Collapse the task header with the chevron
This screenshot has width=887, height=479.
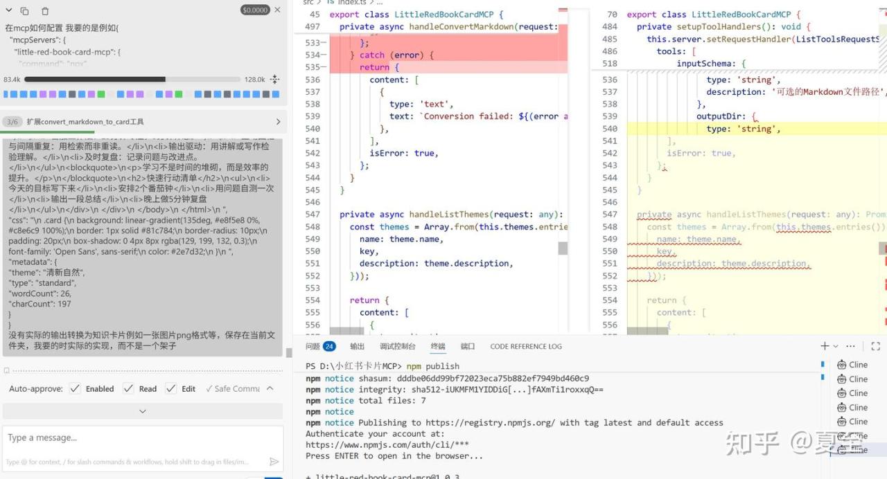pos(9,10)
